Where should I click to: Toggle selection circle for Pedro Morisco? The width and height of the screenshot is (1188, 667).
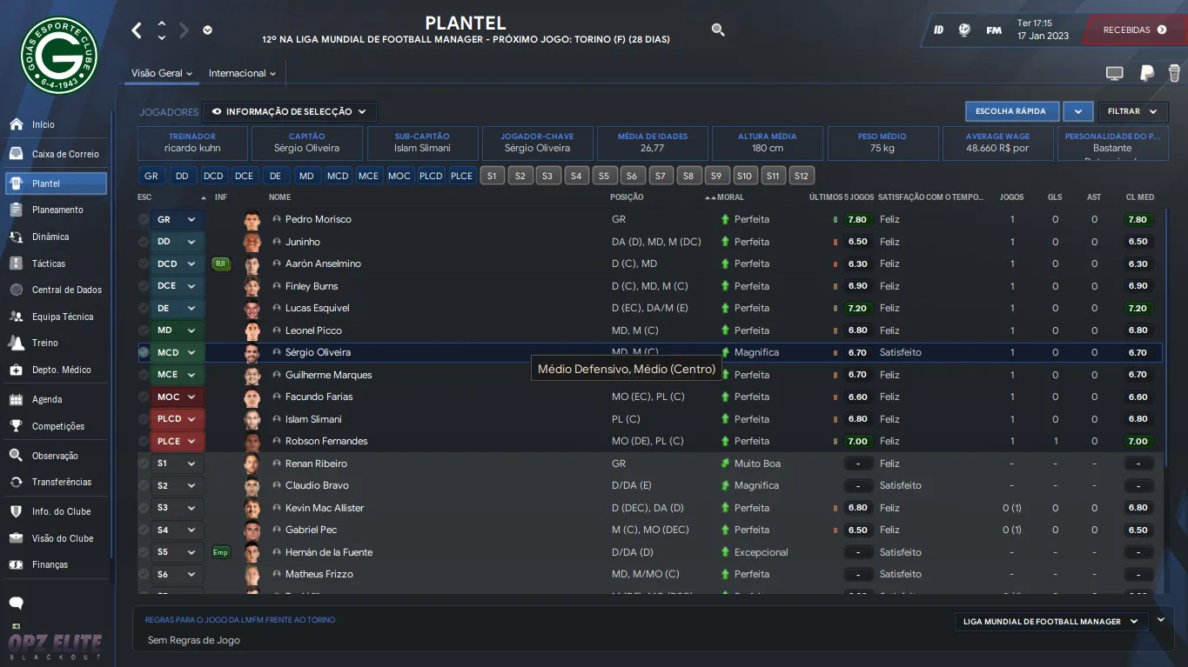144,220
